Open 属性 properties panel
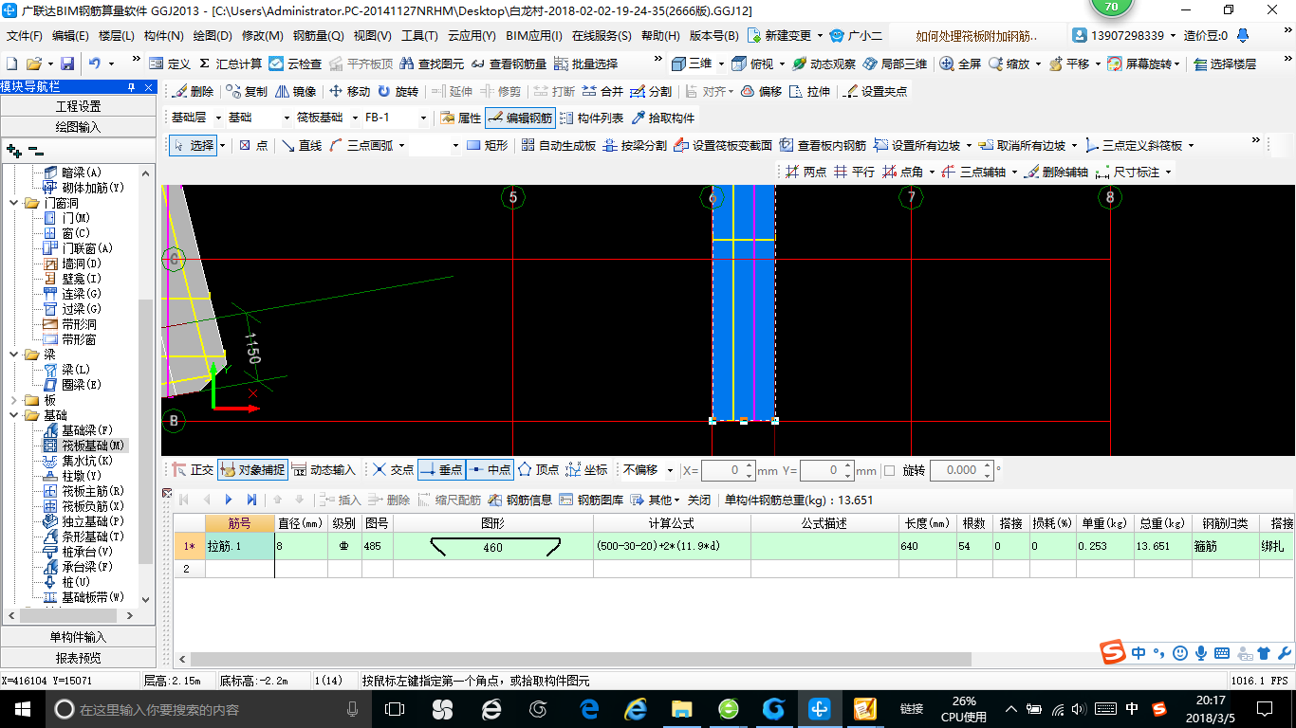Image resolution: width=1296 pixels, height=728 pixels. (461, 118)
